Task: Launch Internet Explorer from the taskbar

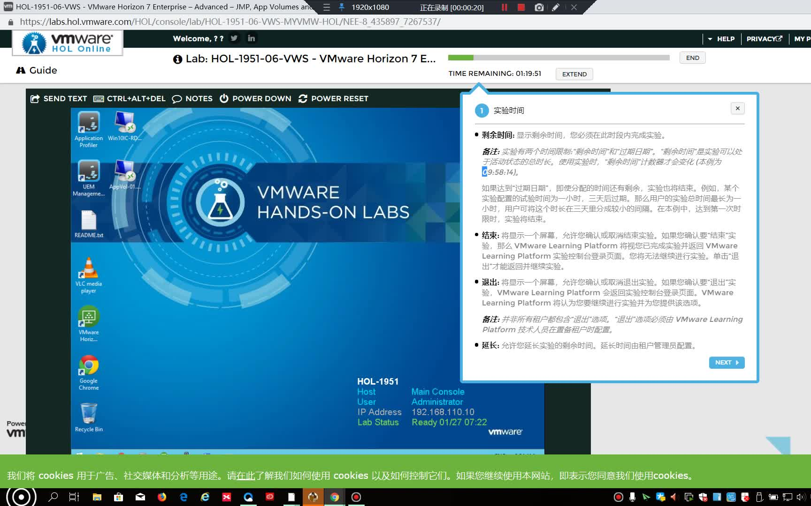Action: click(x=205, y=497)
